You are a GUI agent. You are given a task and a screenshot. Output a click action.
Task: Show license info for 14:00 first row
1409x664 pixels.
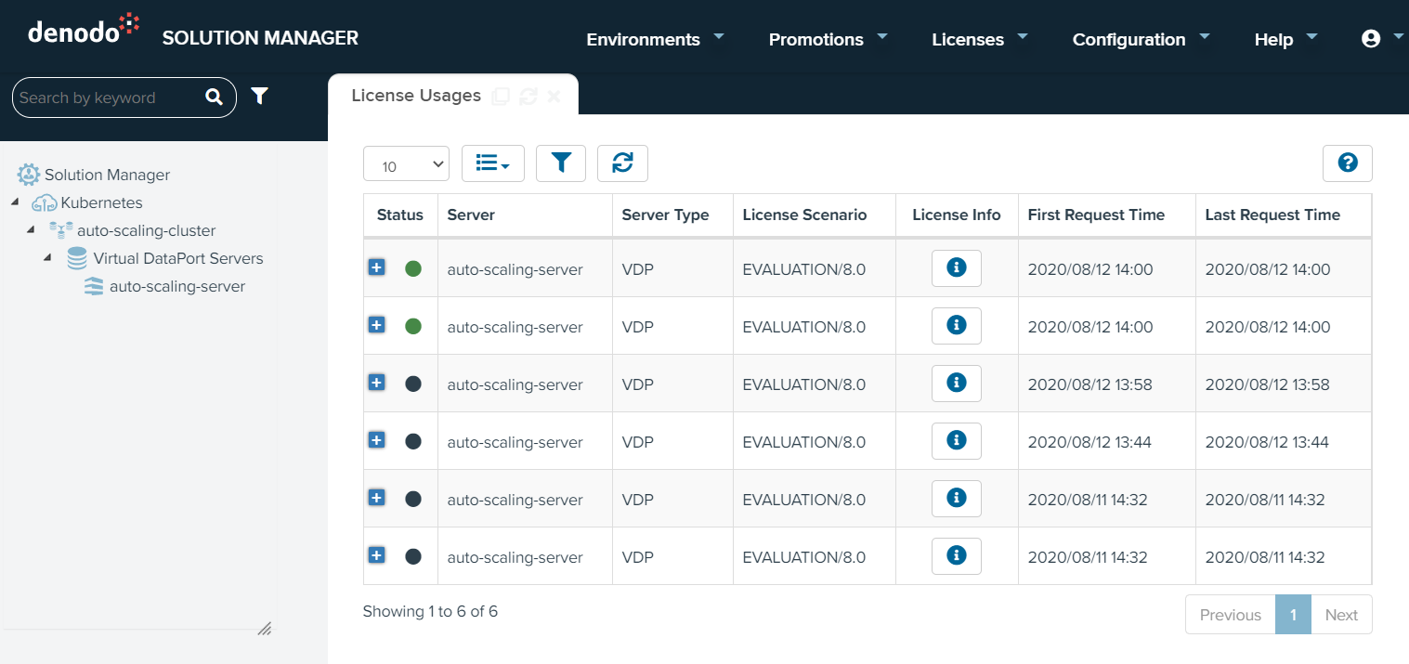(957, 268)
